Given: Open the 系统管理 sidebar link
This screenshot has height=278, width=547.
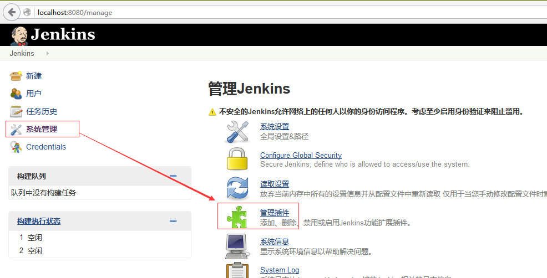Looking at the screenshot, I should [x=42, y=129].
